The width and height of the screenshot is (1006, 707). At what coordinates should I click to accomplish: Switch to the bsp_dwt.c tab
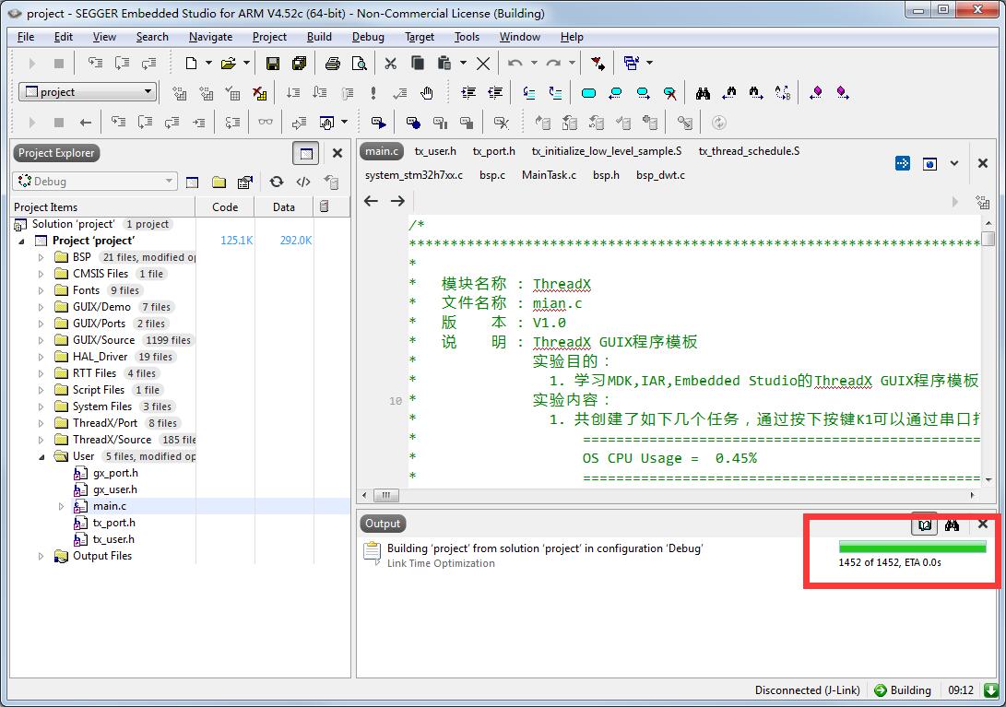coord(660,174)
